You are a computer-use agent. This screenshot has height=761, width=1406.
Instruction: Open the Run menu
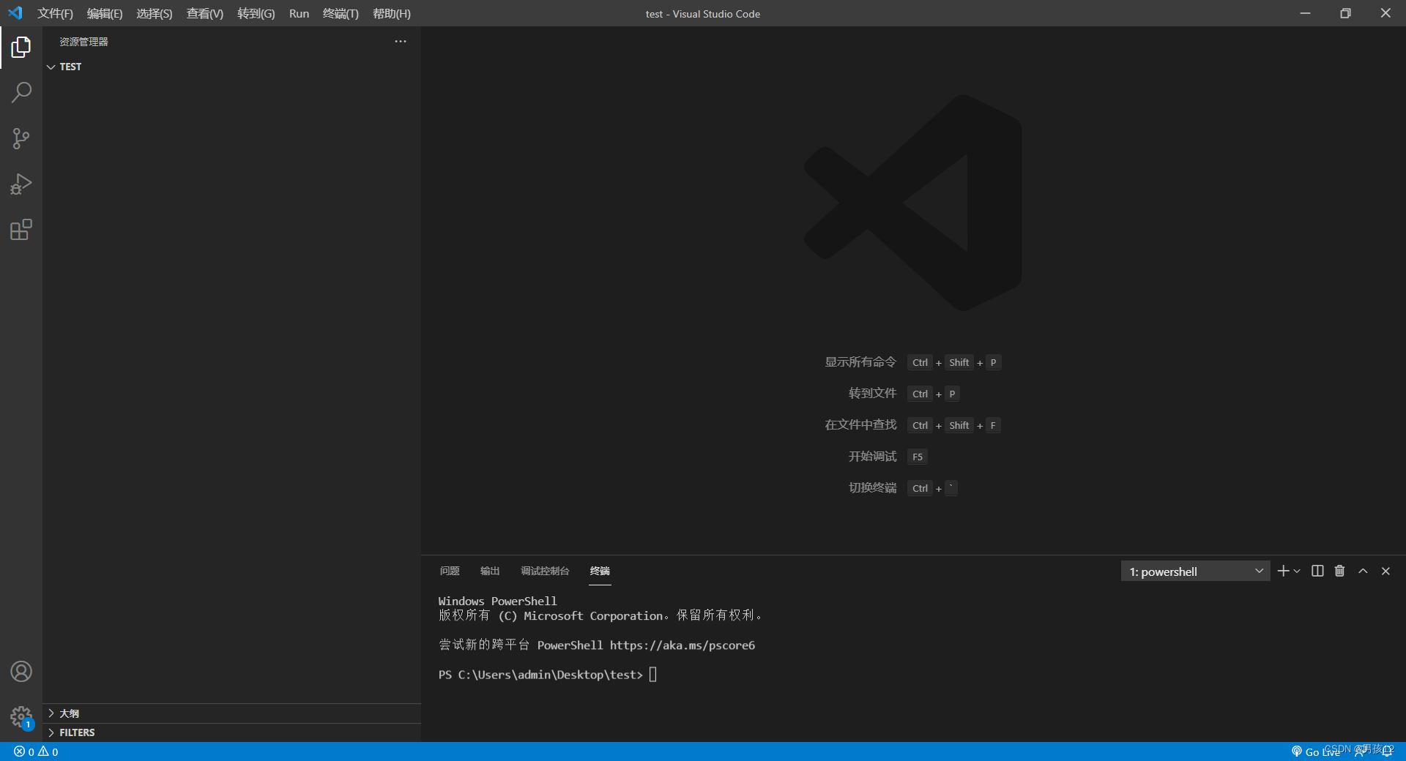click(299, 14)
